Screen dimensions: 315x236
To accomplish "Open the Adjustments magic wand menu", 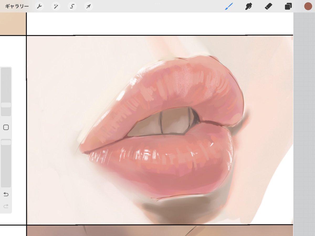I will pos(56,6).
